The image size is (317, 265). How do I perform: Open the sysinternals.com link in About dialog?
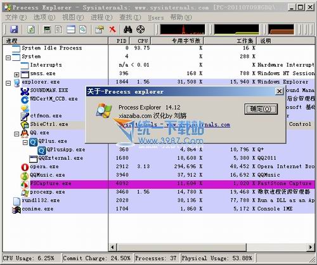pyautogui.click(x=175, y=125)
